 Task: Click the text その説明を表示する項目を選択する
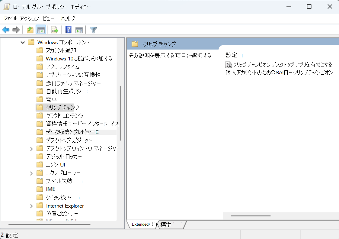pyautogui.click(x=170, y=56)
